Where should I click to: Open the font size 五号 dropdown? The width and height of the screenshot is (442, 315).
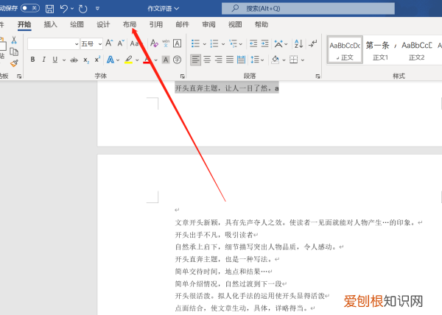click(92, 44)
